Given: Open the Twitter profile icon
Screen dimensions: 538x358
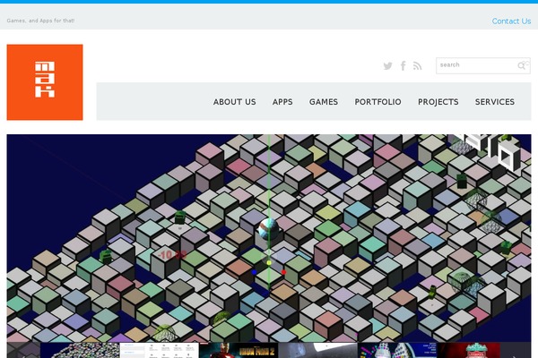Looking at the screenshot, I should pyautogui.click(x=387, y=65).
